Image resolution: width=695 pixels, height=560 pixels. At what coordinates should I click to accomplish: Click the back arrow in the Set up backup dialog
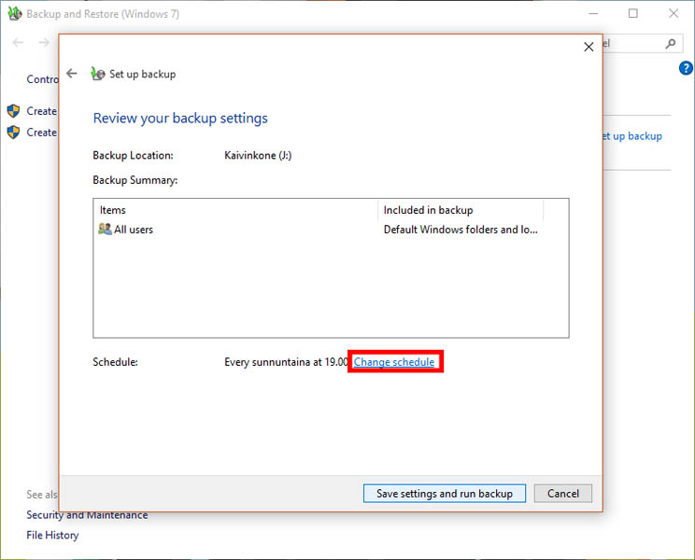pos(72,74)
